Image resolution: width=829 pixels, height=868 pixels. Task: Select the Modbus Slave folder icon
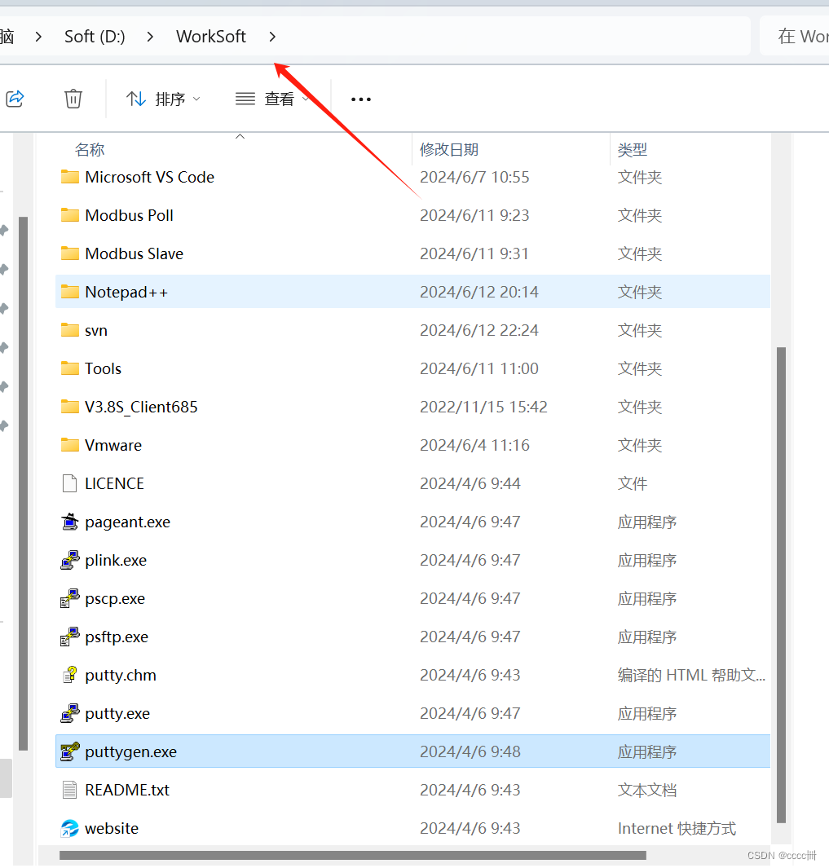[70, 253]
